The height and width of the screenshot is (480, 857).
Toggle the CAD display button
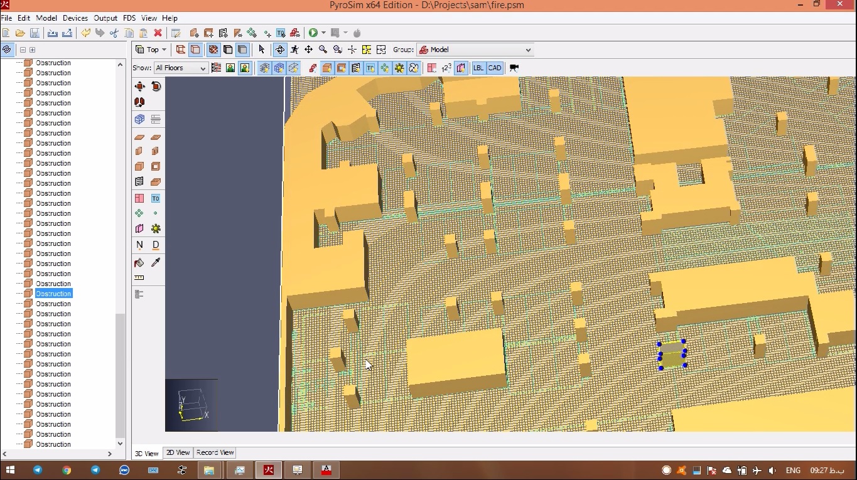495,68
